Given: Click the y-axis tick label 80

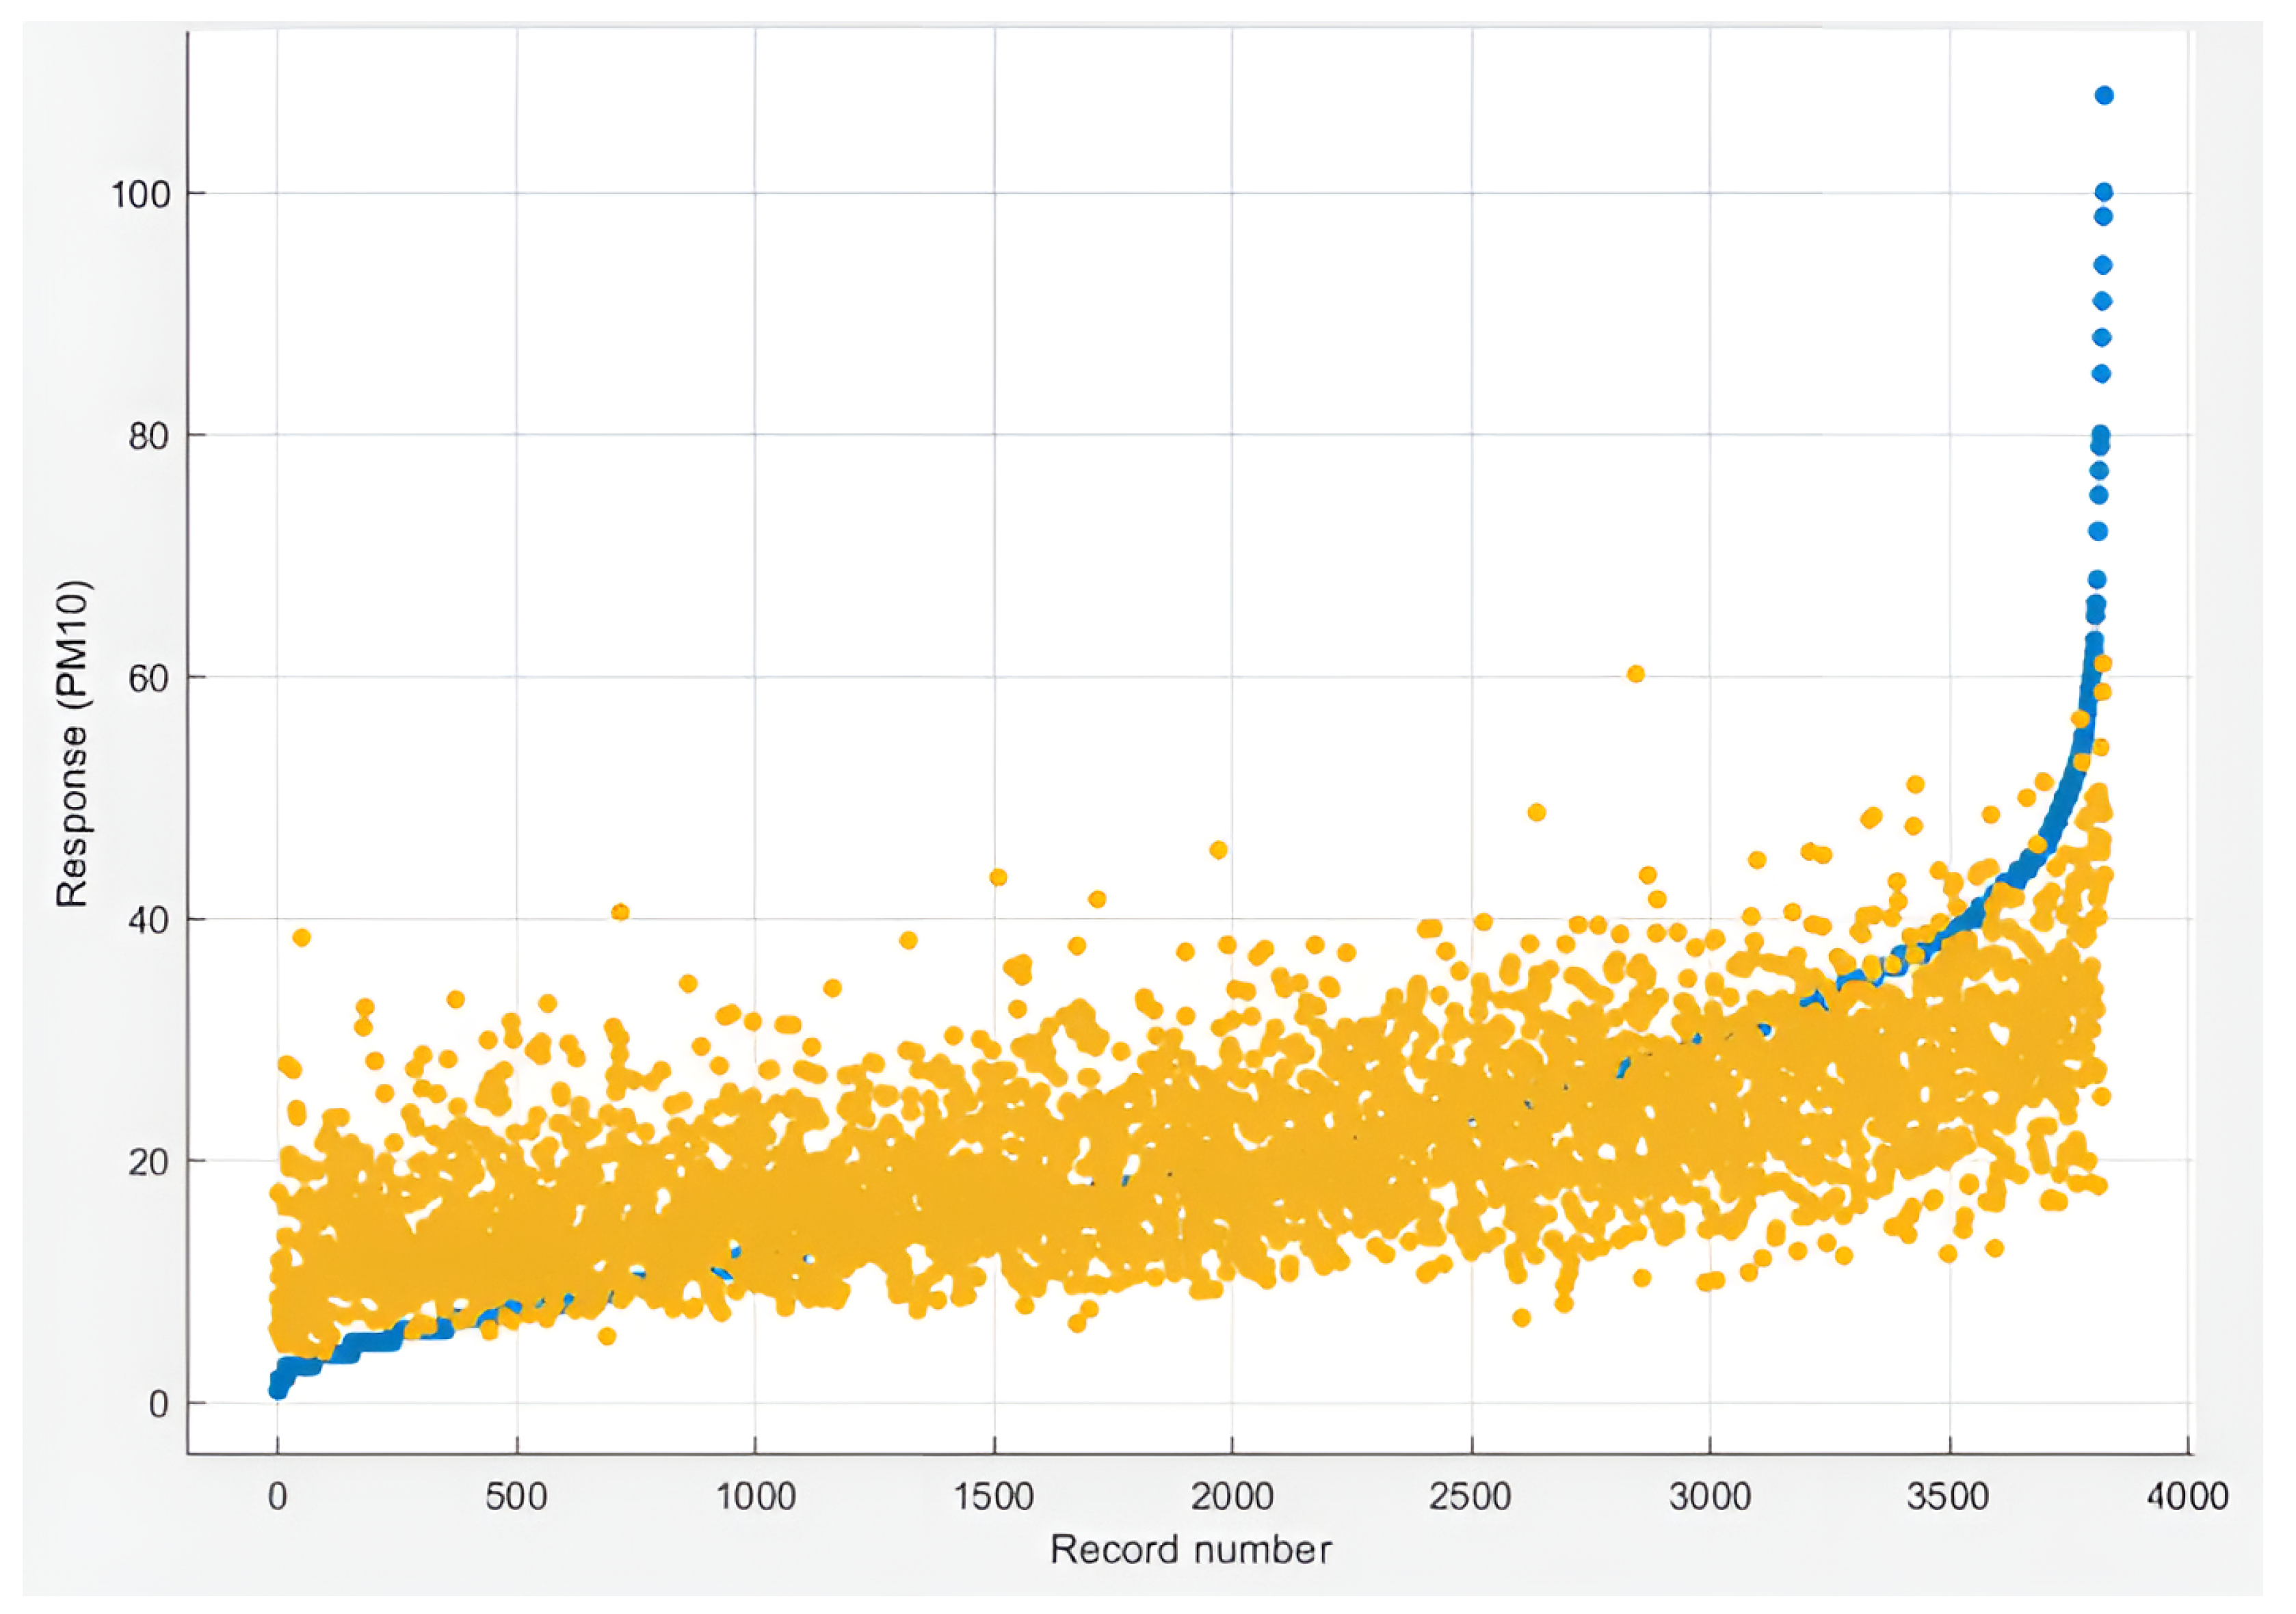Looking at the screenshot, I should click(149, 436).
